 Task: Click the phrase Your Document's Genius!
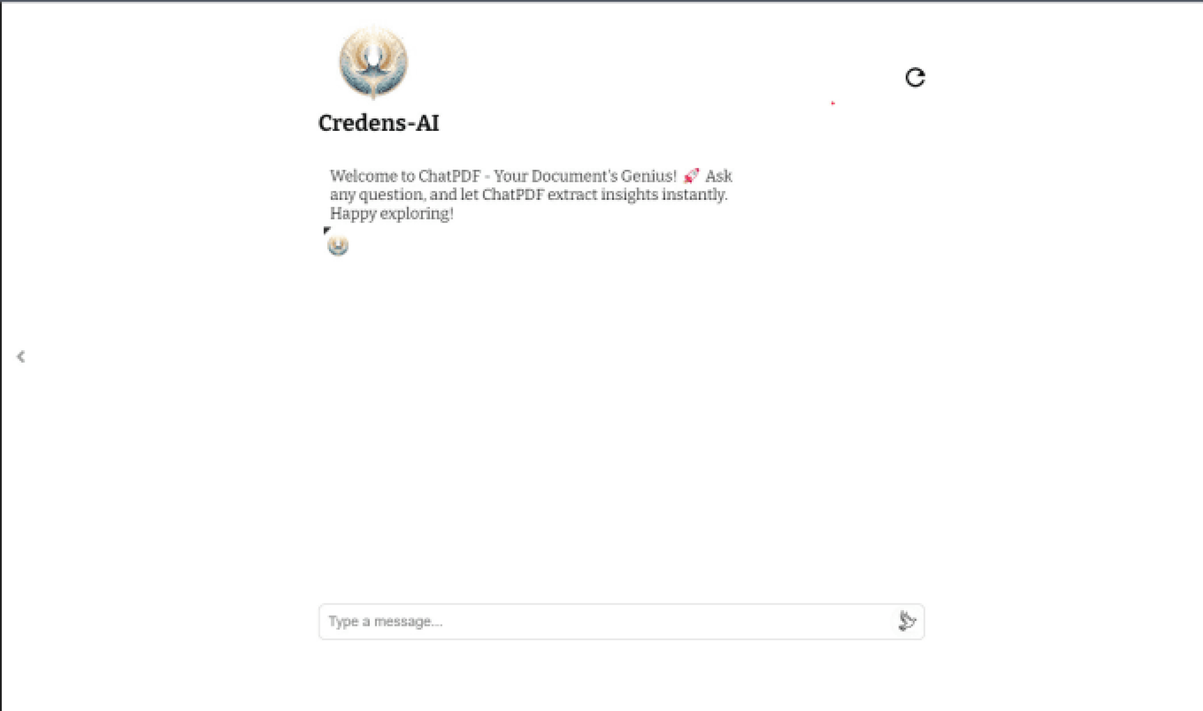585,176
